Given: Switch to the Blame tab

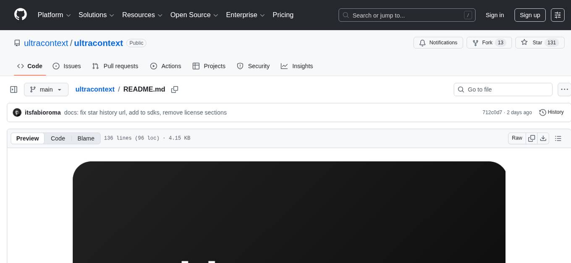Looking at the screenshot, I should pyautogui.click(x=86, y=138).
